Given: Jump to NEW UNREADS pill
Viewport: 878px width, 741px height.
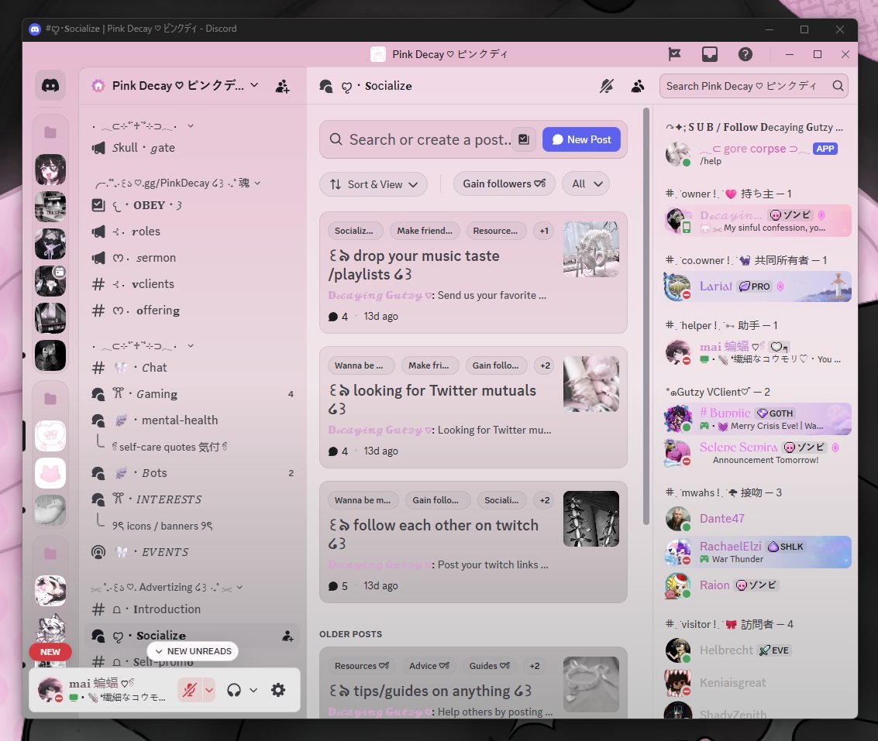Looking at the screenshot, I should click(x=193, y=651).
